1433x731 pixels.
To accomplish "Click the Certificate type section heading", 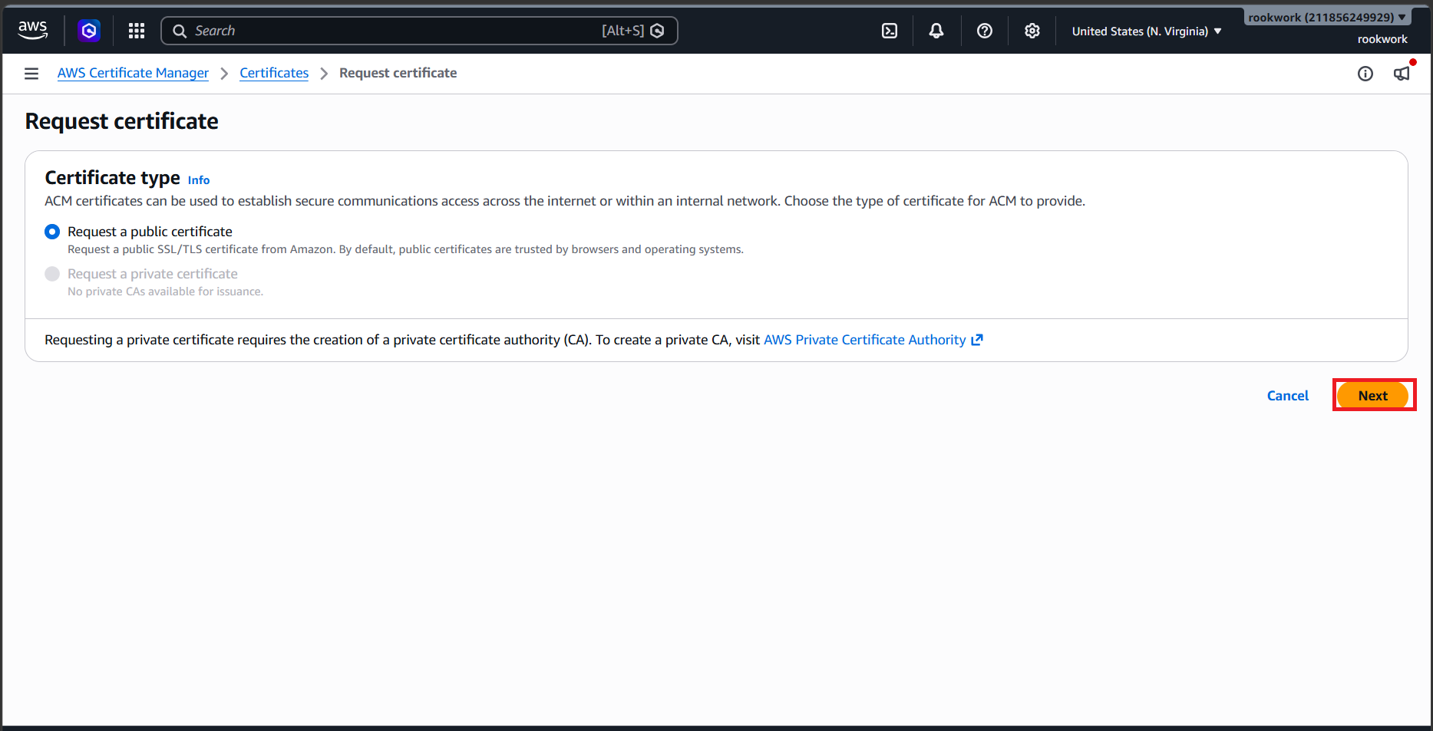I will point(112,178).
